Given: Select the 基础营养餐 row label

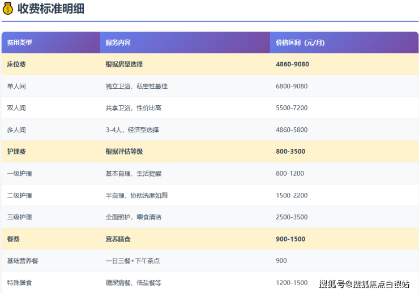Looking at the screenshot, I should [23, 261].
